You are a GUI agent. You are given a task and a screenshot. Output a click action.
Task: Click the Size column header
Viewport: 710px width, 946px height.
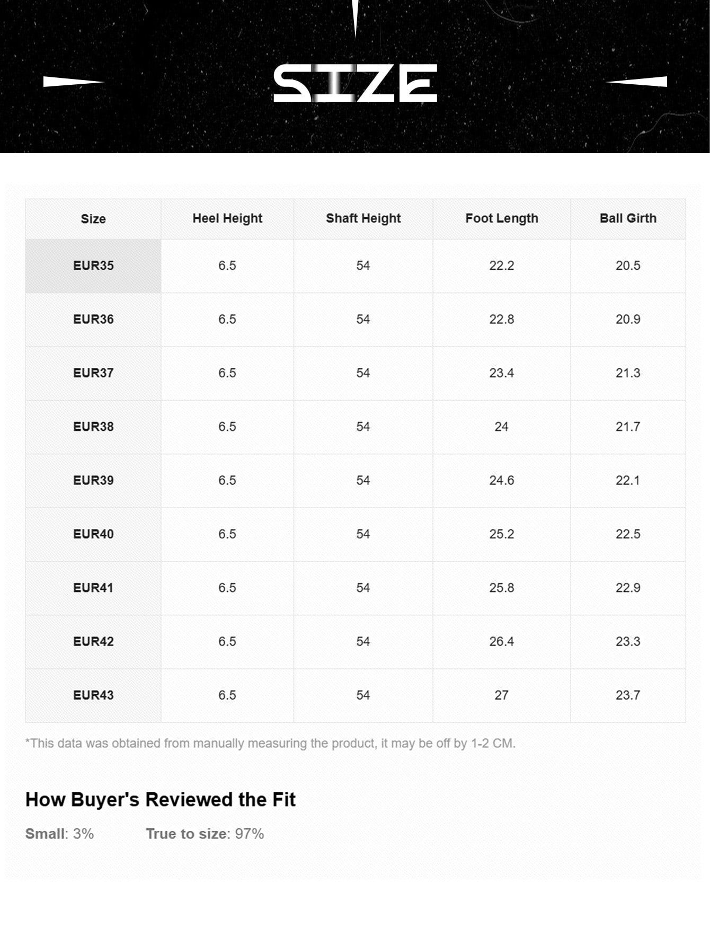click(x=93, y=219)
